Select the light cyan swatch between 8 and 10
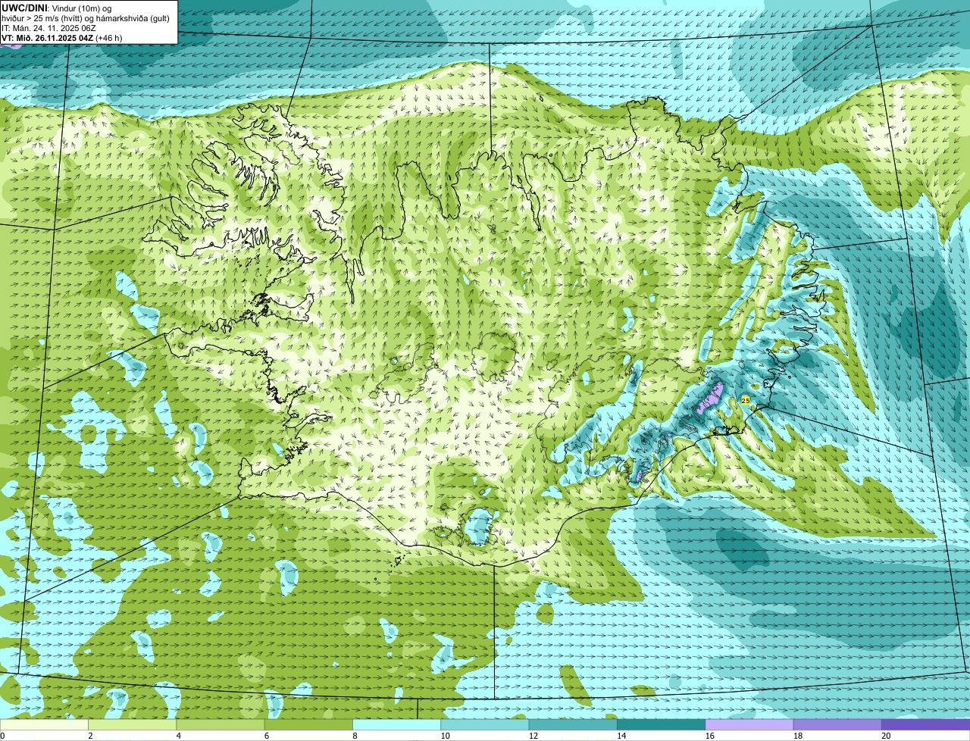Image resolution: width=970 pixels, height=741 pixels. click(396, 724)
